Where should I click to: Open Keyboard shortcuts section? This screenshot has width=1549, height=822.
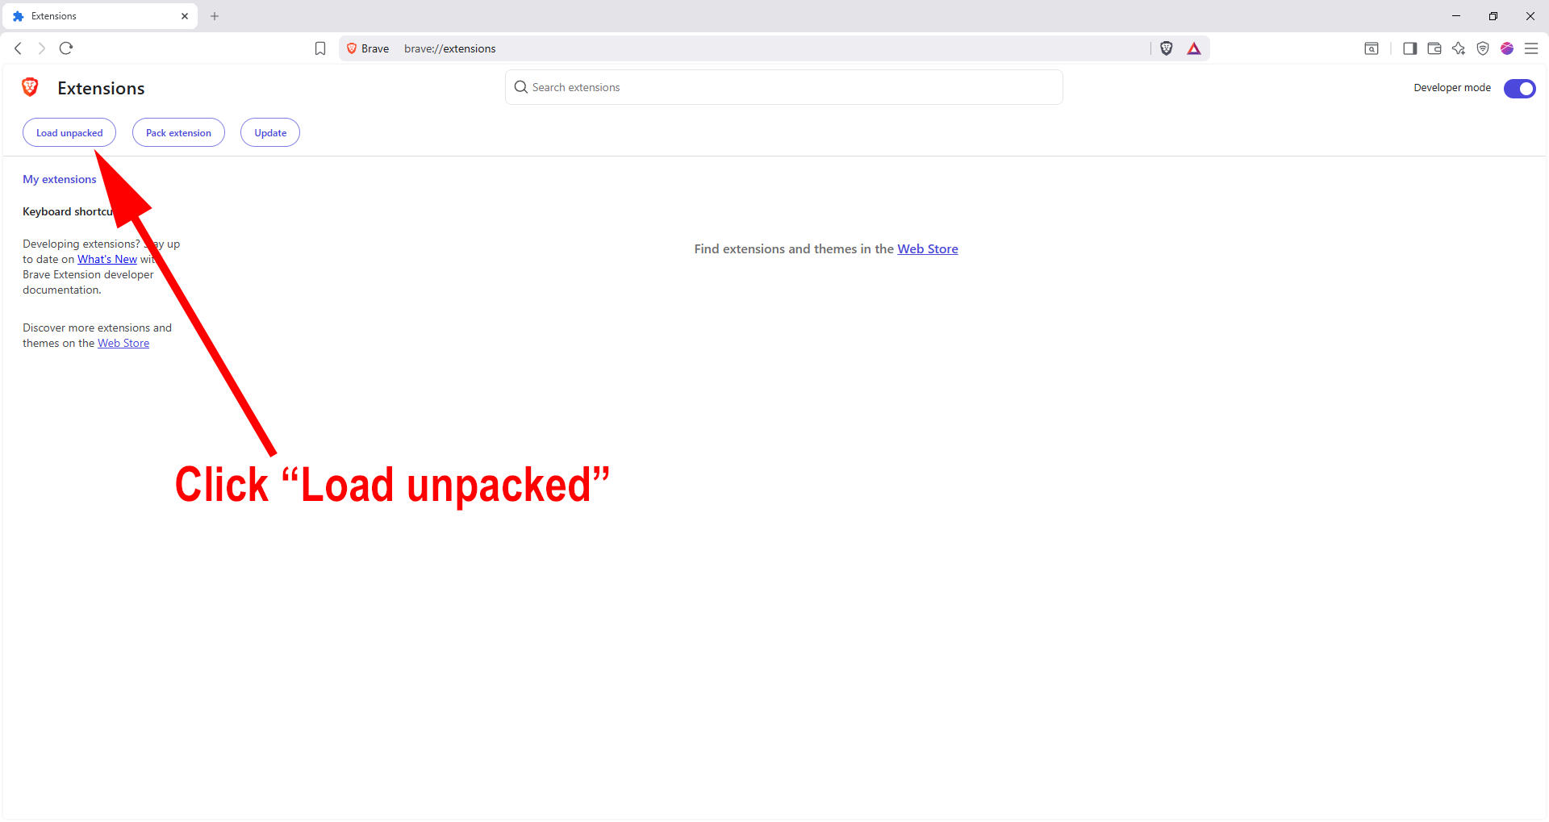point(65,211)
